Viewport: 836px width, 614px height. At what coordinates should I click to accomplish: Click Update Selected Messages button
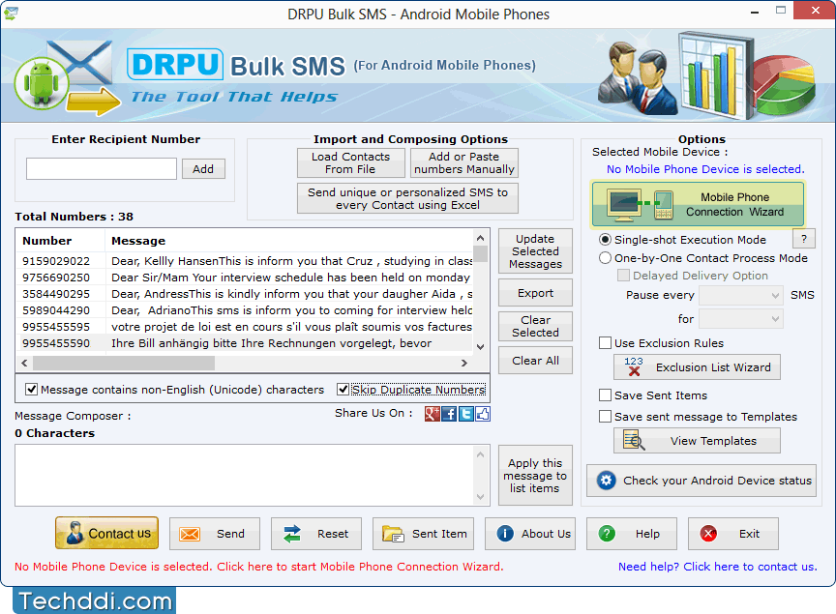pos(535,251)
